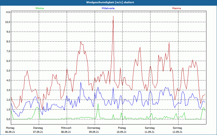The width and height of the screenshot is (217, 135).
Task: Click the 'Montag' day label
Action: (10, 128)
